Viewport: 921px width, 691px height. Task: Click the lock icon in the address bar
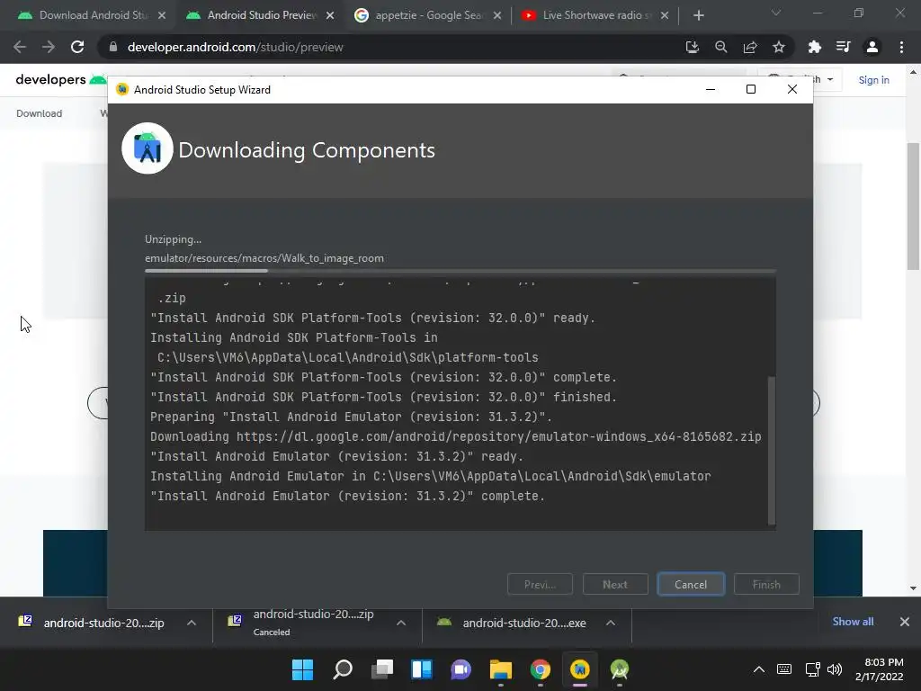coord(113,47)
